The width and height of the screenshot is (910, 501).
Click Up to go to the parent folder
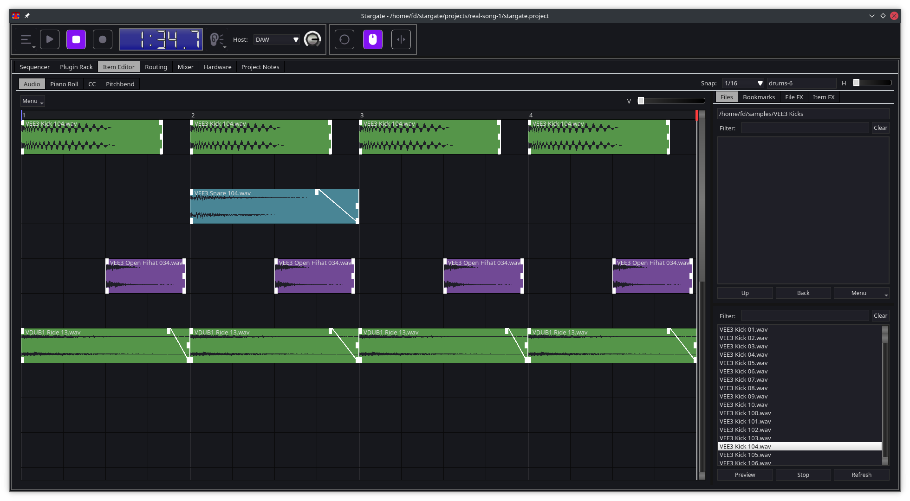[745, 293]
